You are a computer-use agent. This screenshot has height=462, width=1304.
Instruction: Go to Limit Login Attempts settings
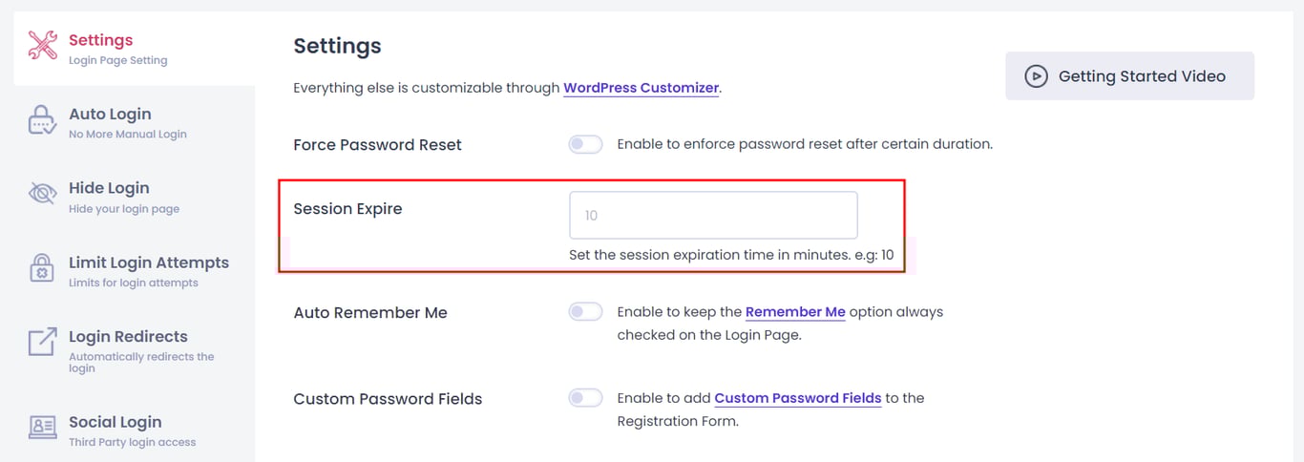coord(148,263)
